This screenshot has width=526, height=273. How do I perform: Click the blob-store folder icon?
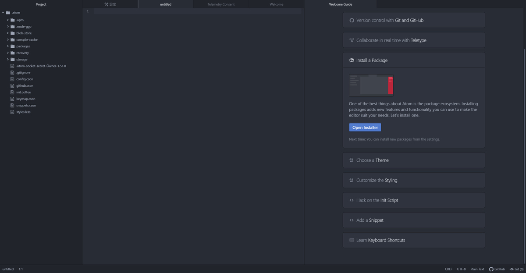point(13,33)
